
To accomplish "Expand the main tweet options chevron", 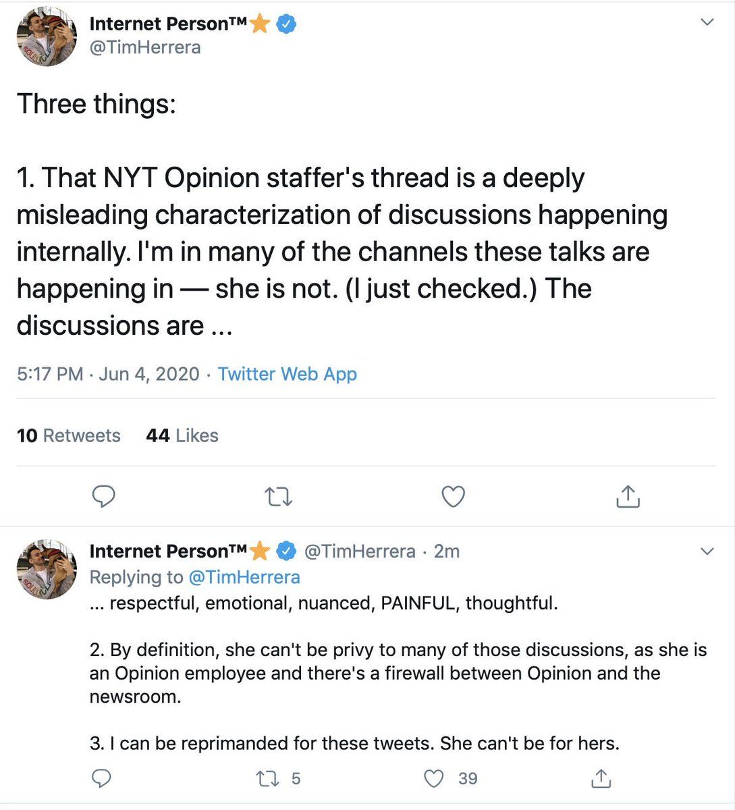I will pos(707,22).
